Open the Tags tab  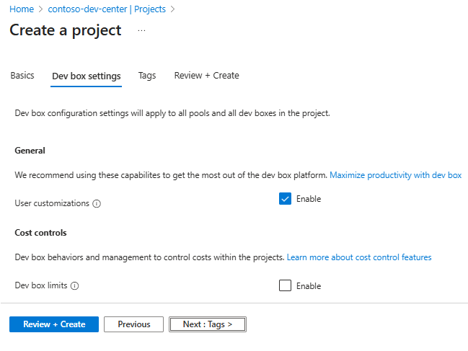click(147, 76)
